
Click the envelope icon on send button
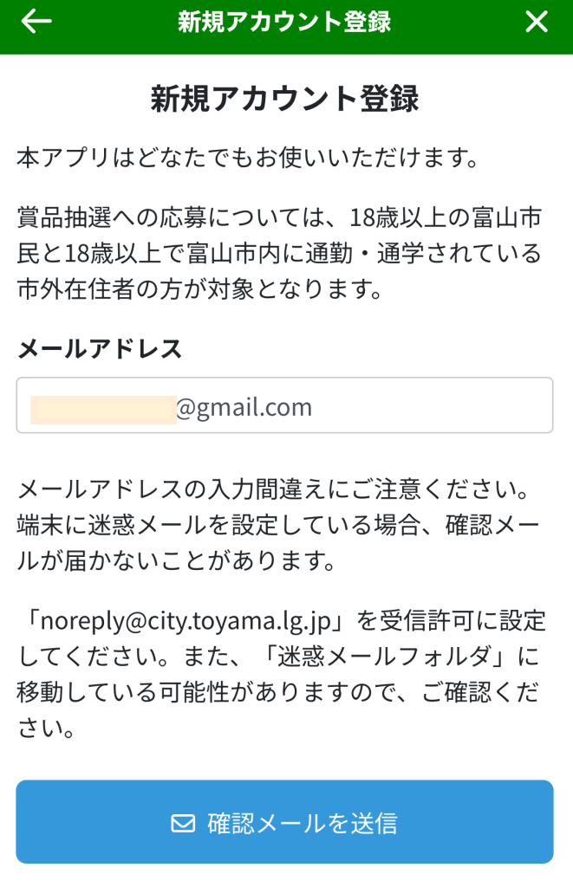183,823
